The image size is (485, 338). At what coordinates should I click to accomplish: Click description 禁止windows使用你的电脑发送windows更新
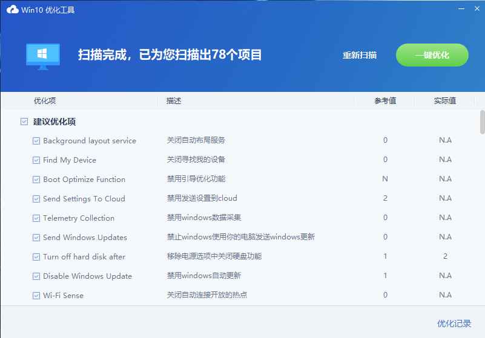[x=240, y=236]
